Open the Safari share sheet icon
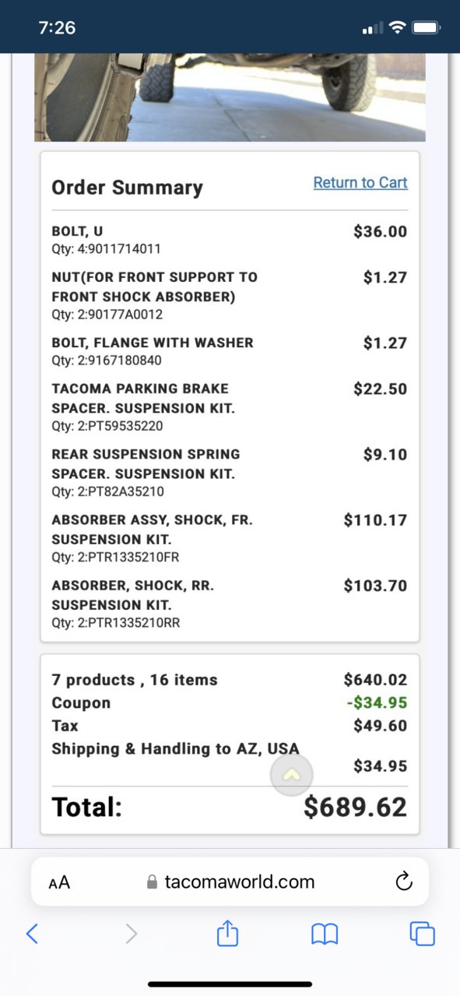 click(x=226, y=932)
